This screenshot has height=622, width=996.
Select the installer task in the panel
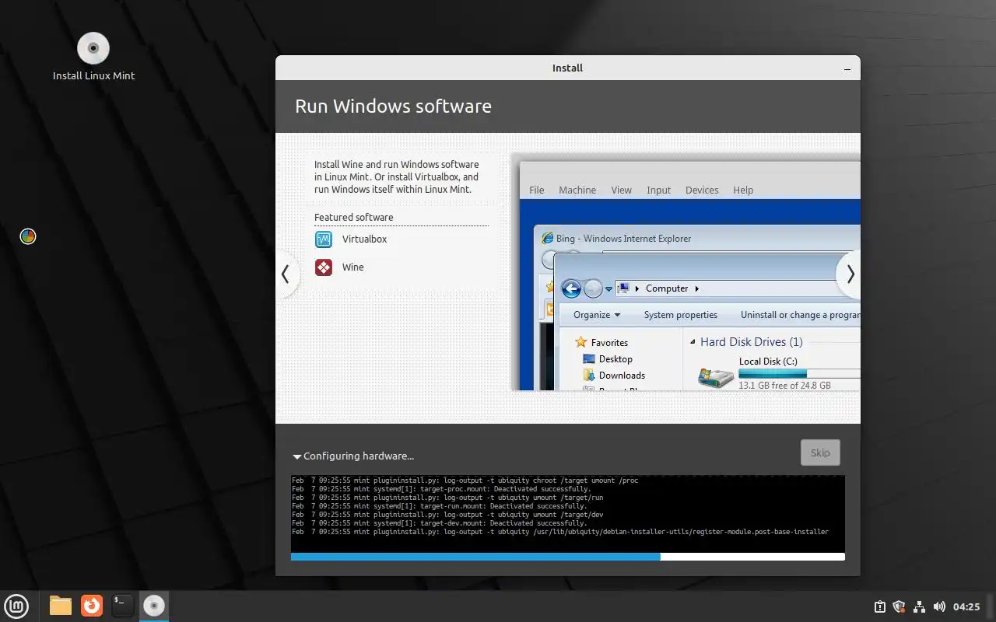[x=154, y=606]
